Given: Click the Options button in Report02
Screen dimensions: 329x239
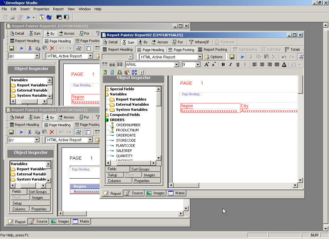Looking at the screenshot, I should [214, 57].
